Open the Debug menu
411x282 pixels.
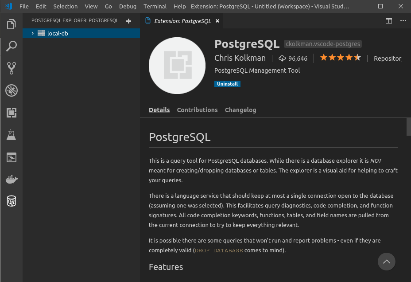click(128, 6)
